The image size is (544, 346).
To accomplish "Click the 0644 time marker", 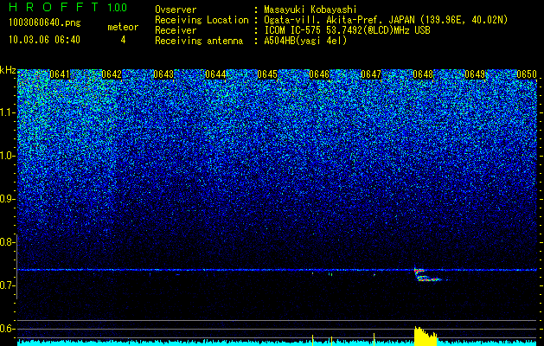I will (215, 74).
